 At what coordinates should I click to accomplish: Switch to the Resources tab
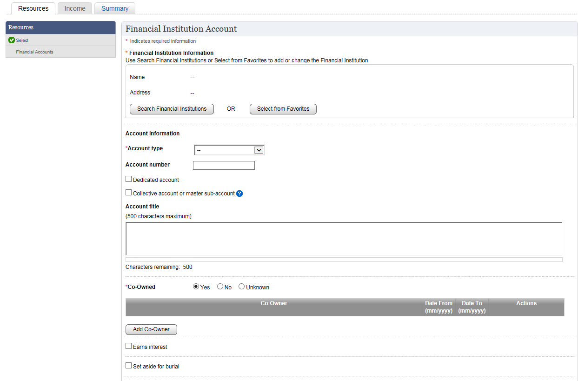[x=33, y=8]
